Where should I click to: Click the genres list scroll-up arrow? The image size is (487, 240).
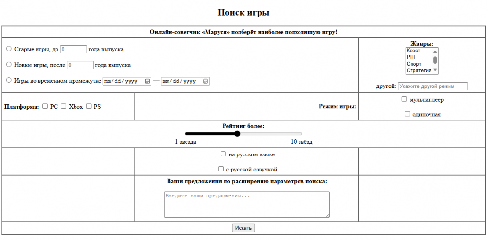[x=435, y=52]
